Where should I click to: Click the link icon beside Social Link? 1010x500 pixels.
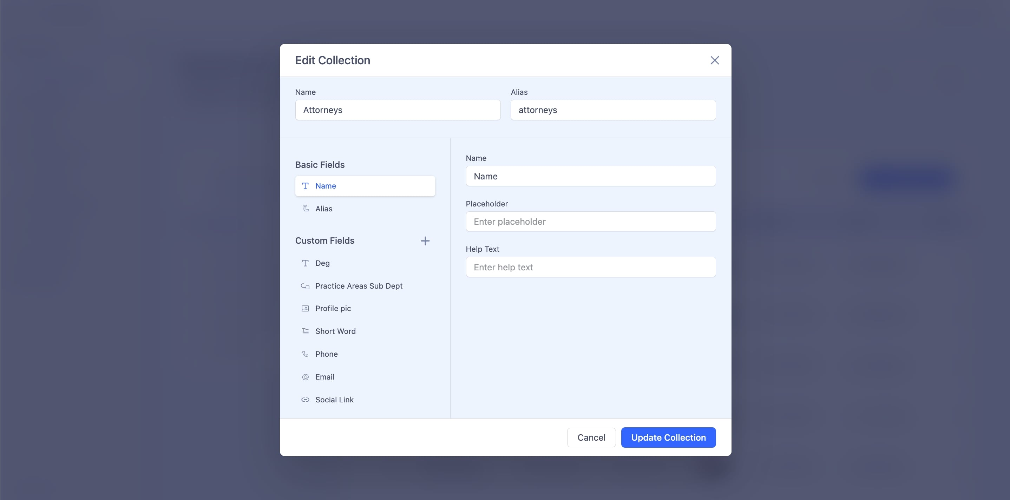coord(305,400)
